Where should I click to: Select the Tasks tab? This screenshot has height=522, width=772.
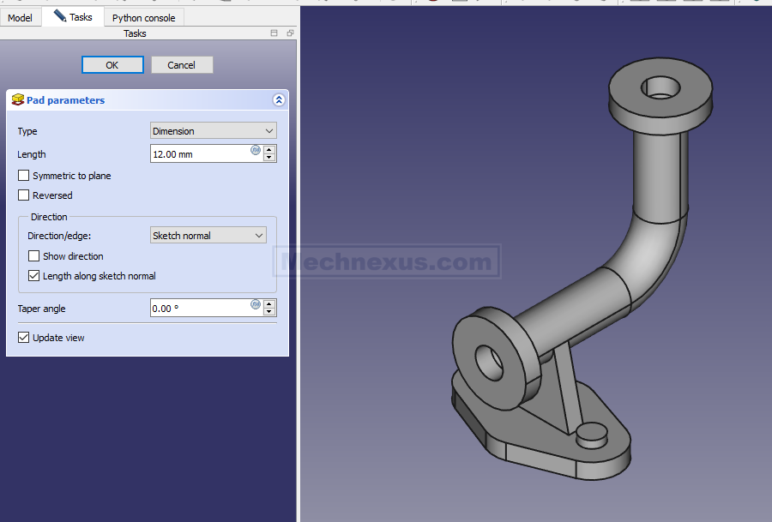coord(74,17)
